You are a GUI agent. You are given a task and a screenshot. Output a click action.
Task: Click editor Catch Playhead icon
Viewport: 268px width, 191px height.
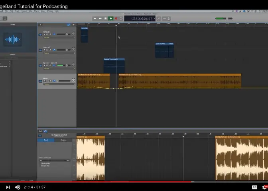pyautogui.click(x=45, y=131)
